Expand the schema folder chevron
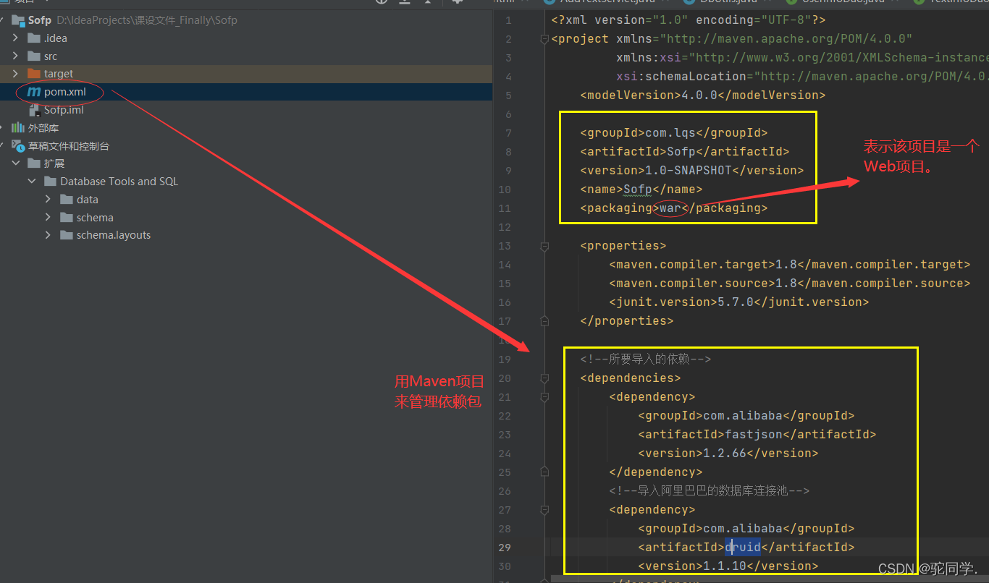 point(48,217)
